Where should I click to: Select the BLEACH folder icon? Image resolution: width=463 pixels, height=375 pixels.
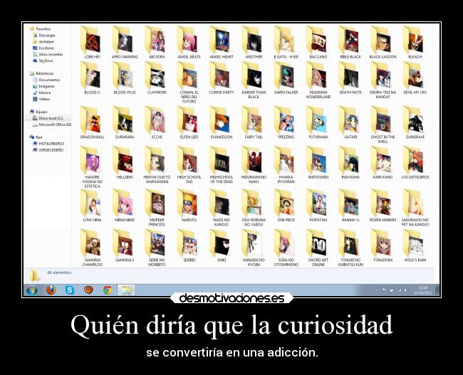pos(415,40)
